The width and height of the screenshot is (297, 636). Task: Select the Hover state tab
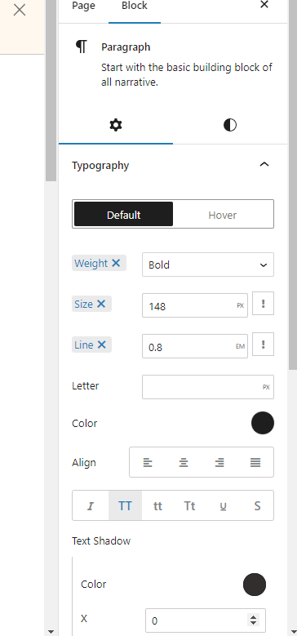click(223, 215)
